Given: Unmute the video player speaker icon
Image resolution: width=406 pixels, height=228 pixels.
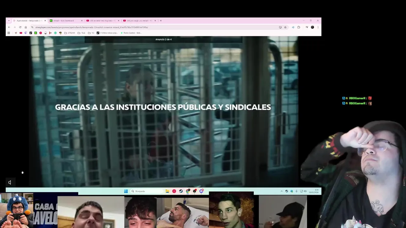Looking at the screenshot, I should pos(10,182).
